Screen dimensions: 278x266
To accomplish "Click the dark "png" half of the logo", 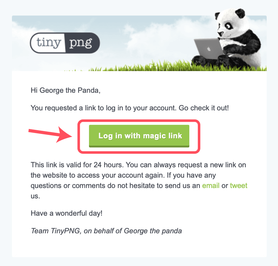I will coord(82,43).
